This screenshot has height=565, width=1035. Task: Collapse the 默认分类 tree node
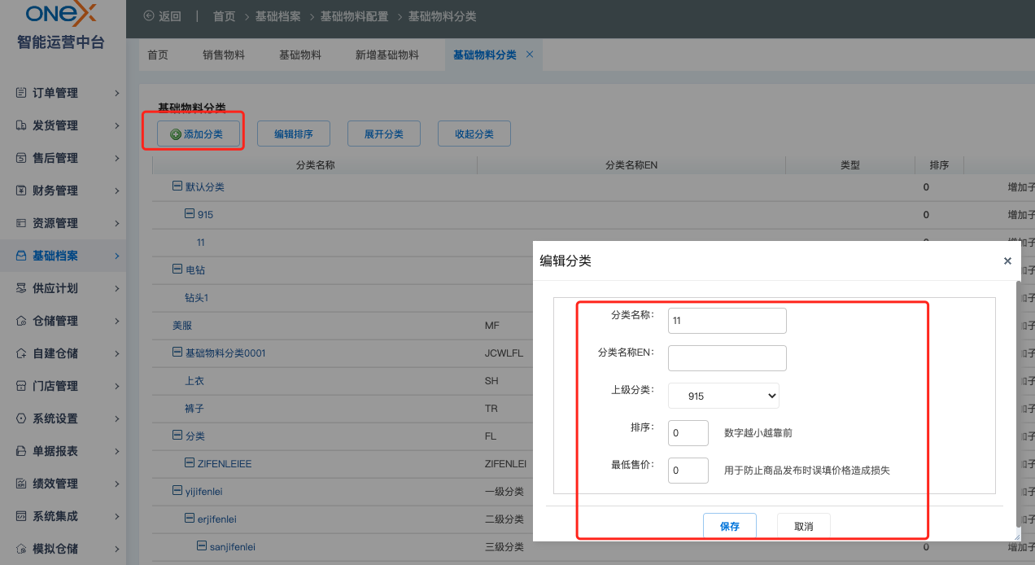click(177, 186)
